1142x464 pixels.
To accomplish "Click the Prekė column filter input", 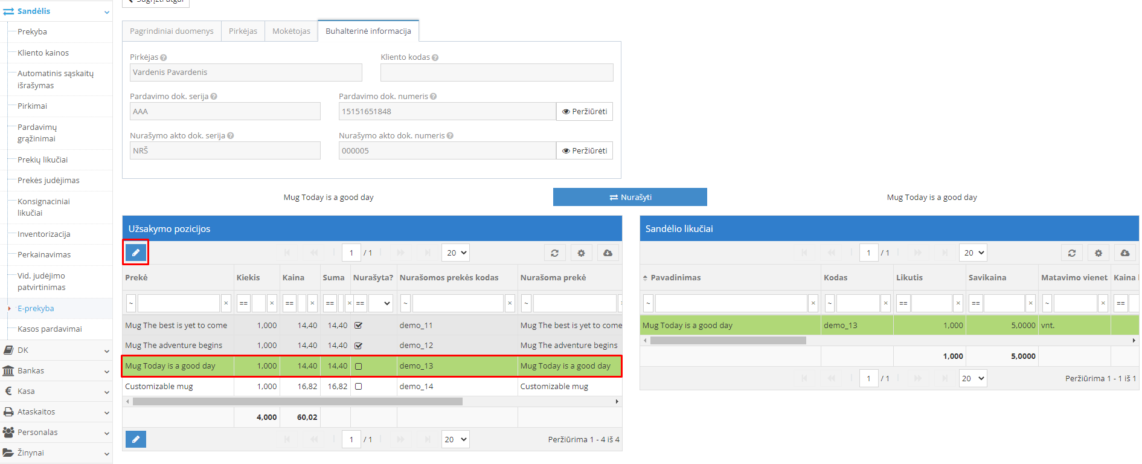I will [x=178, y=303].
